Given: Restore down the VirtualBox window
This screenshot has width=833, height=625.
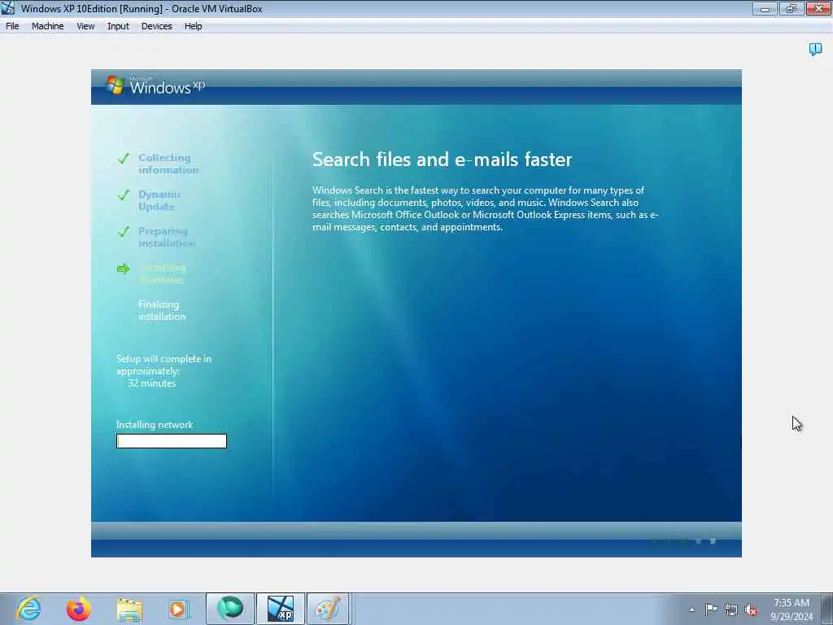Looking at the screenshot, I should click(x=792, y=8).
